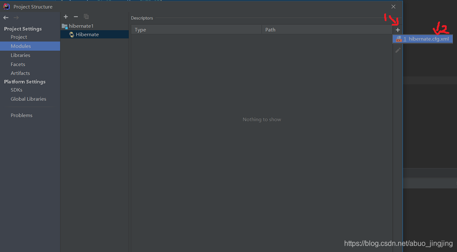Add a descriptor with plus button
The height and width of the screenshot is (252, 457).
[398, 30]
